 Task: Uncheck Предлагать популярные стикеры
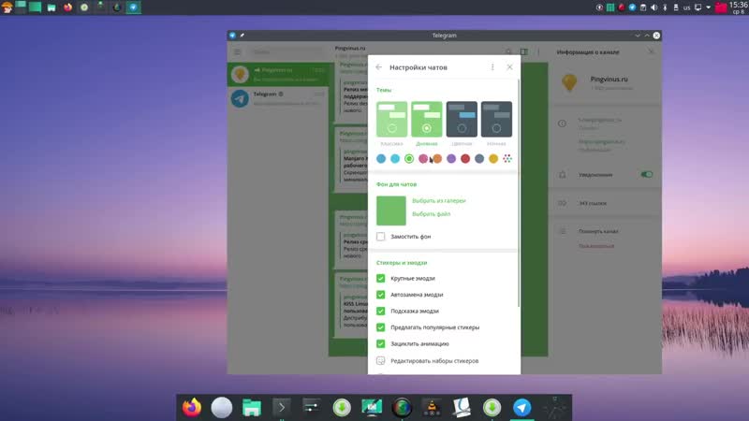click(381, 327)
